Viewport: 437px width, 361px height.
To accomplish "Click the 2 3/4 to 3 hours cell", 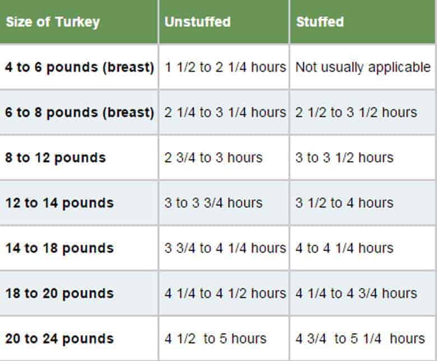I will click(224, 158).
